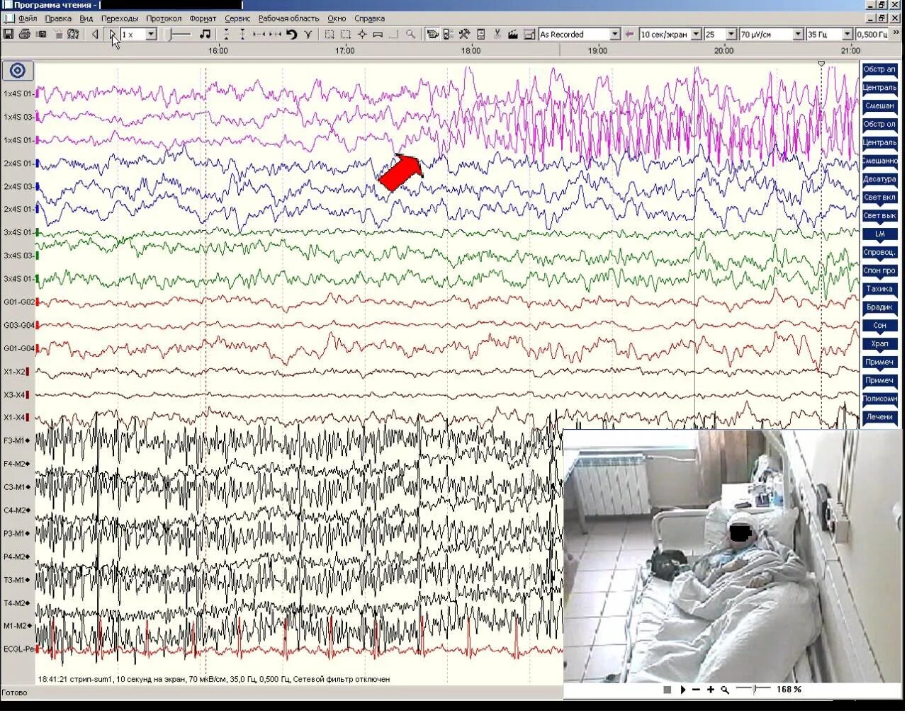
Task: Open the Файл menu
Action: [x=28, y=18]
